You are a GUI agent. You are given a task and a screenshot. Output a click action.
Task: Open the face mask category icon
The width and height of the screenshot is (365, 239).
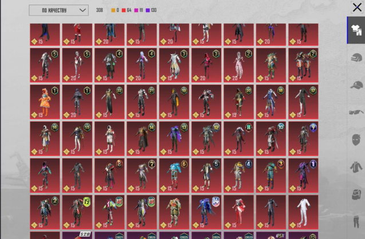click(x=356, y=140)
